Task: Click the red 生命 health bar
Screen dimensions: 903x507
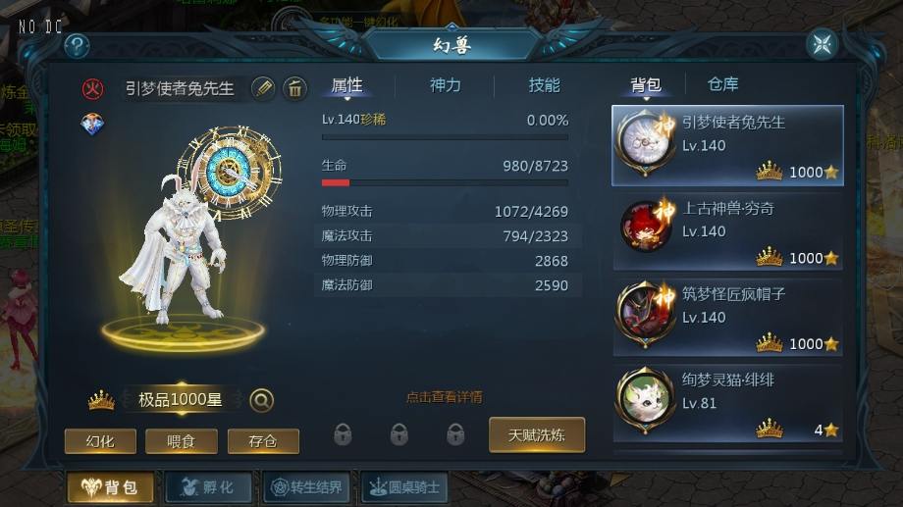Action: pos(445,183)
